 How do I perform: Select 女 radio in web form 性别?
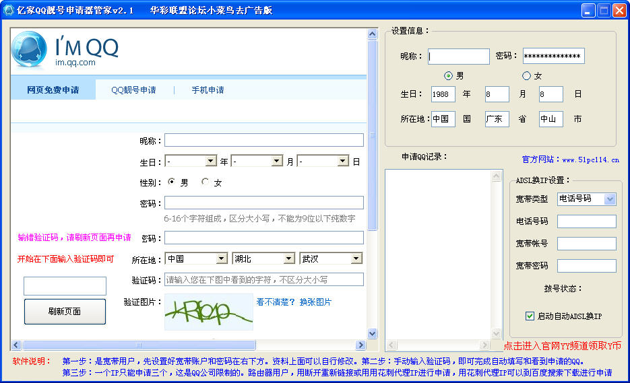pos(206,182)
